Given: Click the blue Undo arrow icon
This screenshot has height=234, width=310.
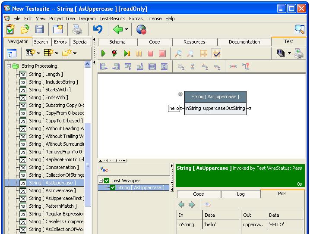Looking at the screenshot, I should [x=98, y=29].
